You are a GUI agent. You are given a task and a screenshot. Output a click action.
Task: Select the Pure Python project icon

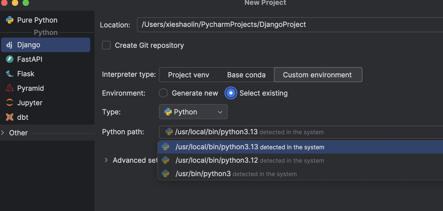tap(10, 20)
